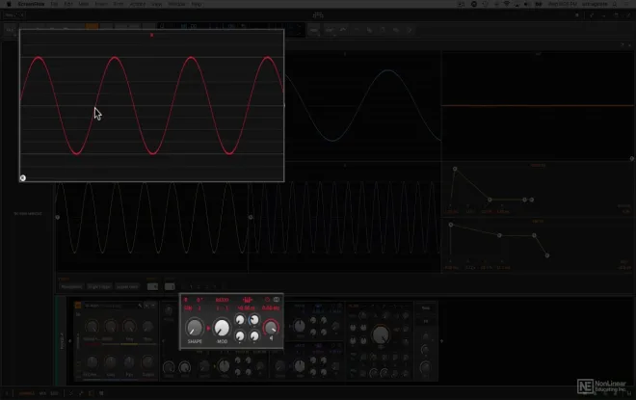Click the Wi-Fi status icon in the menu bar

tap(507, 4)
